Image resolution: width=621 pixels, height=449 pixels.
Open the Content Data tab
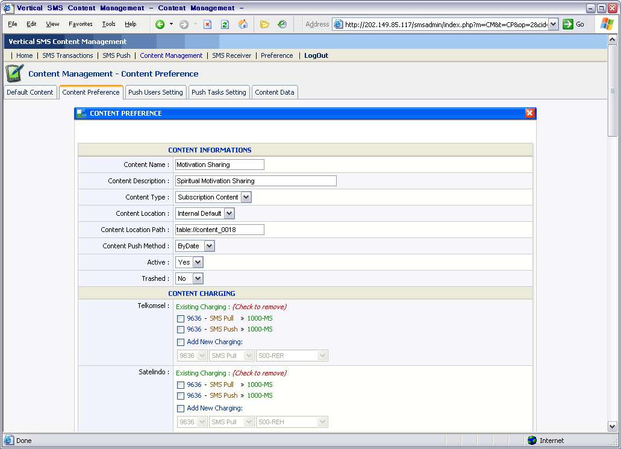click(275, 92)
